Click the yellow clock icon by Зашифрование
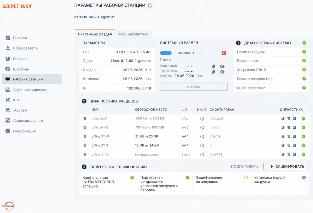This screenshot has height=213, width=313. pyautogui.click(x=246, y=177)
